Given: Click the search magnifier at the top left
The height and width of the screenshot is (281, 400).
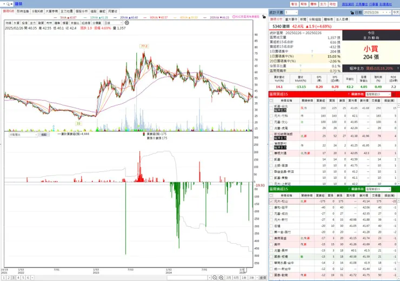Looking at the screenshot, I should [x=8, y=4].
